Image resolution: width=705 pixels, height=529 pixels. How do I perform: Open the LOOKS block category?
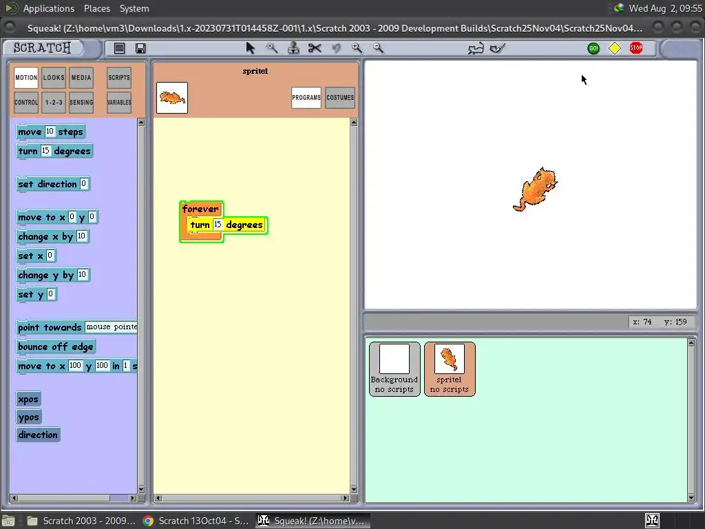pos(54,77)
